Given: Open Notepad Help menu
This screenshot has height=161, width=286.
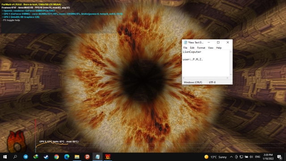Looking at the screenshot, I should (219, 48).
